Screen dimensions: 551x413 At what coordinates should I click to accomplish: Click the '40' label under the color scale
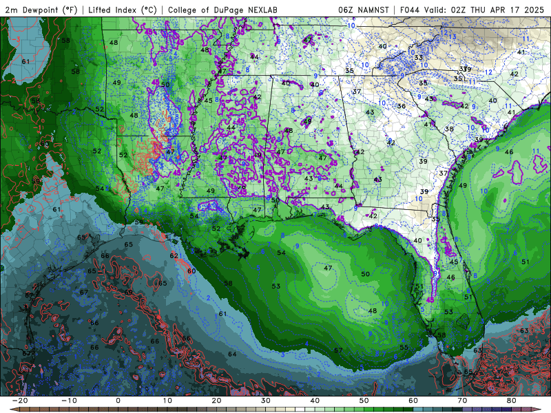point(315,401)
